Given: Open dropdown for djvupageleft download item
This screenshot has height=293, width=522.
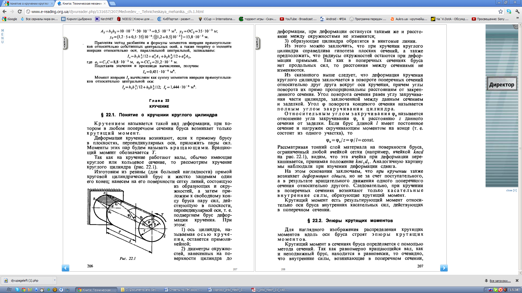Looking at the screenshot, I should coord(55,280).
